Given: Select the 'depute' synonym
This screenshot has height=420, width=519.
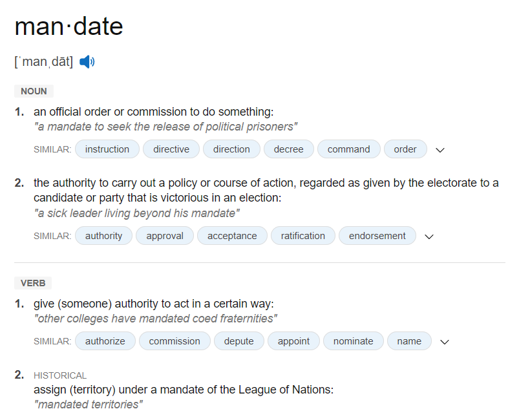Looking at the screenshot, I should 239,341.
